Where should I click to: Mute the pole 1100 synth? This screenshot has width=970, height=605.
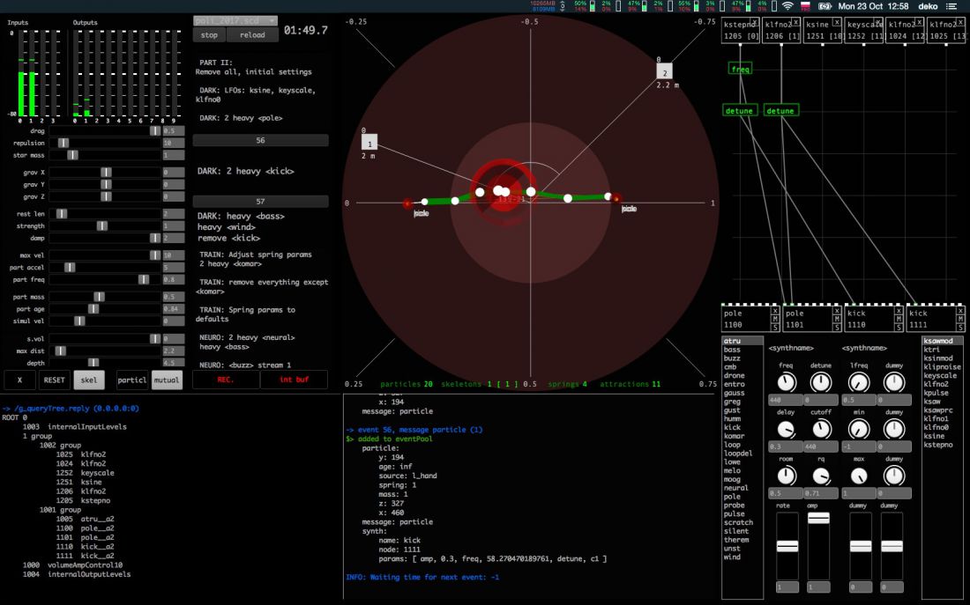[775, 319]
